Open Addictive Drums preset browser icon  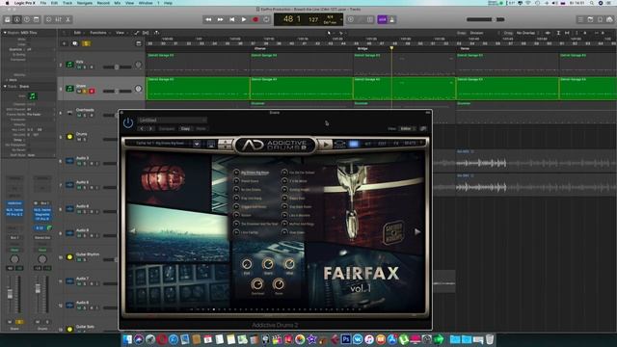tap(197, 144)
